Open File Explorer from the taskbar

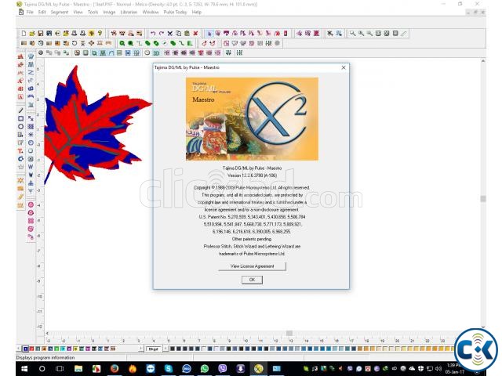coord(78,369)
